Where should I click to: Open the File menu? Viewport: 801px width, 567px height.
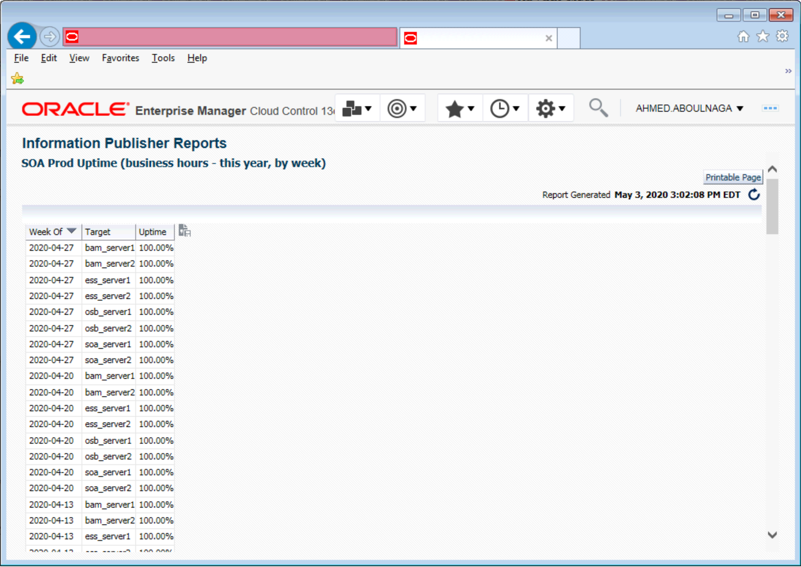pyautogui.click(x=22, y=58)
